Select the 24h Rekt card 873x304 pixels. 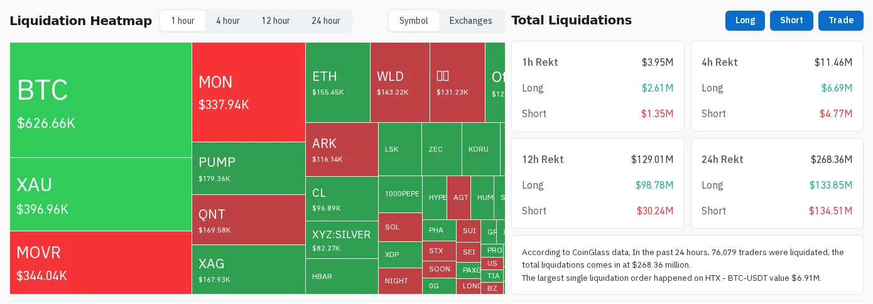coord(777,184)
